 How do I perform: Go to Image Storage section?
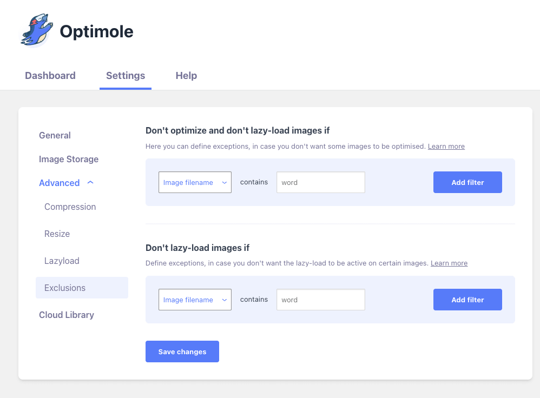pyautogui.click(x=69, y=159)
